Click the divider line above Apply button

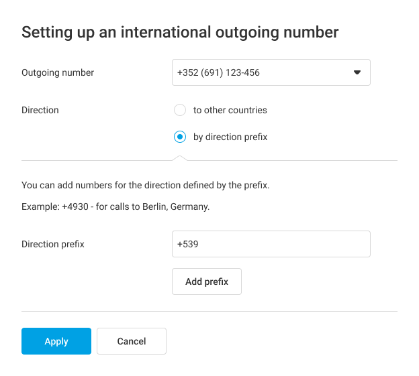(x=209, y=311)
